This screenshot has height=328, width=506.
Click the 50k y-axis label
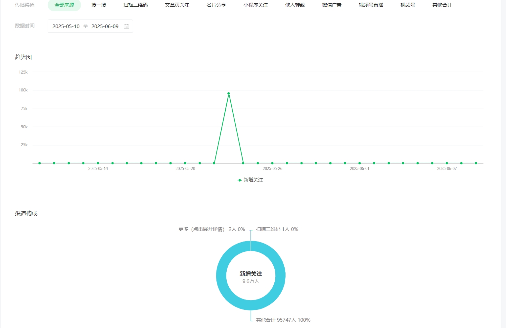pos(24,127)
